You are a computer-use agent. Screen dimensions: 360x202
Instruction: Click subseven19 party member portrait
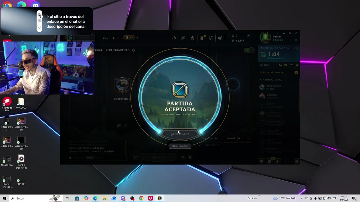click(122, 85)
